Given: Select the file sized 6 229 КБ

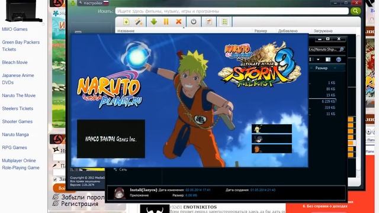Looking at the screenshot, I should pyautogui.click(x=329, y=101).
